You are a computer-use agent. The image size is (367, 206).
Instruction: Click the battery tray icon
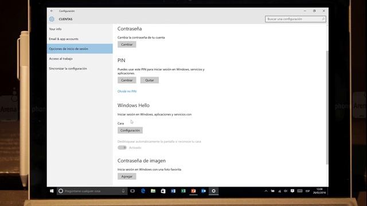(273, 191)
